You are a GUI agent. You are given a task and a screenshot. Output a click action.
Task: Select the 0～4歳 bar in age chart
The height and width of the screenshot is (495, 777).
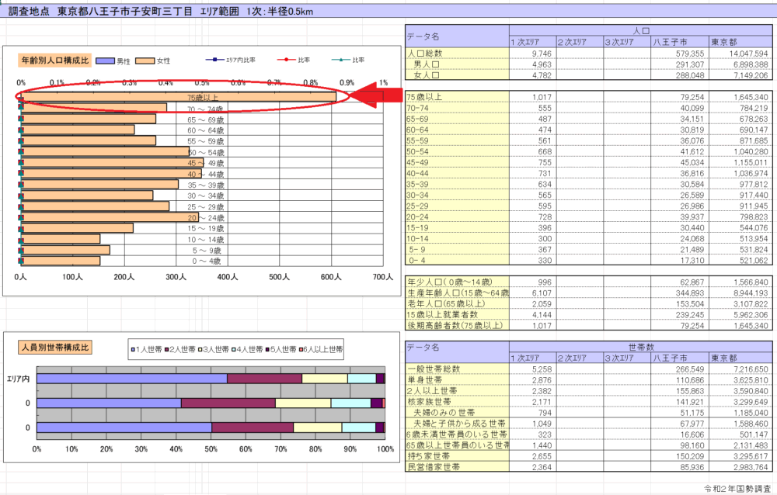(x=71, y=261)
